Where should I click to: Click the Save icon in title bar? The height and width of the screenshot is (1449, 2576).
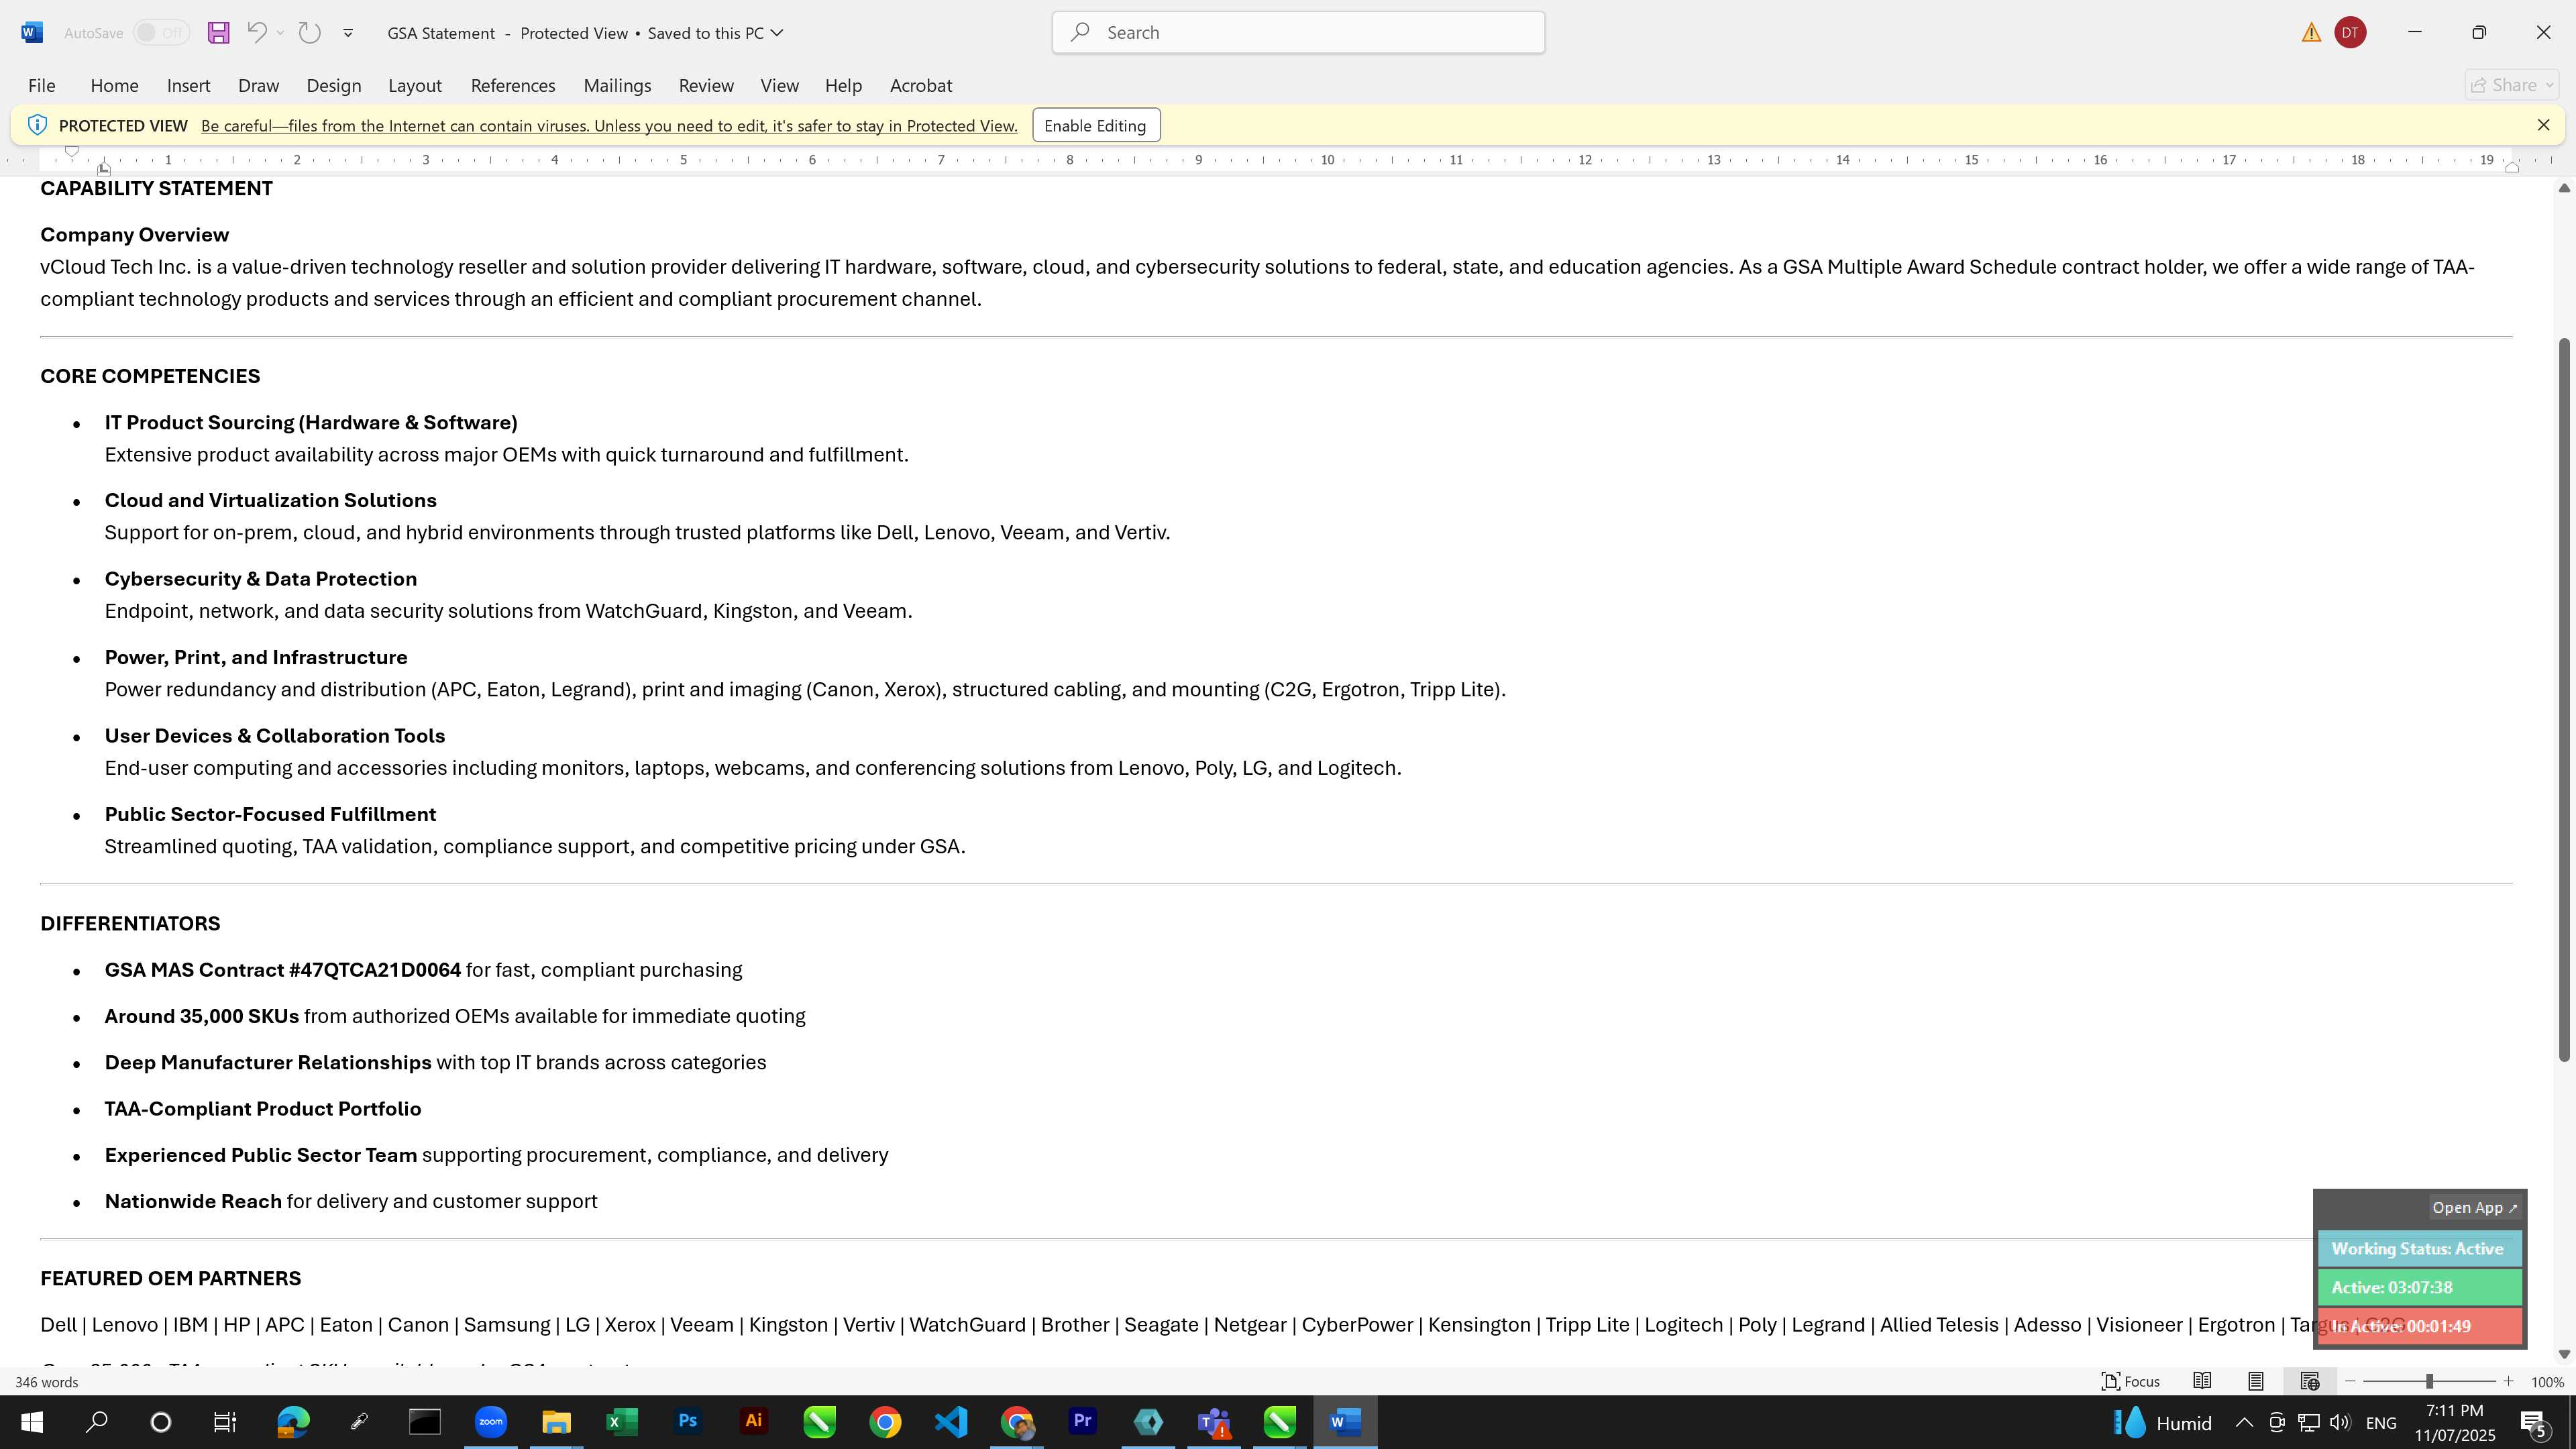point(218,33)
